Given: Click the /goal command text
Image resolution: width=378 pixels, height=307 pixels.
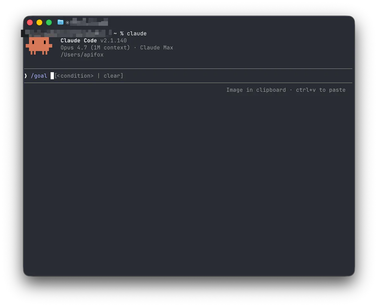Looking at the screenshot, I should [39, 76].
